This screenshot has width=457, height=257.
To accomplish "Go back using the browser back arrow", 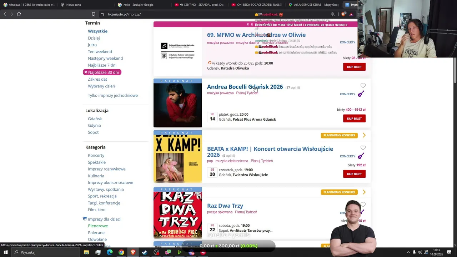I will click(5, 14).
